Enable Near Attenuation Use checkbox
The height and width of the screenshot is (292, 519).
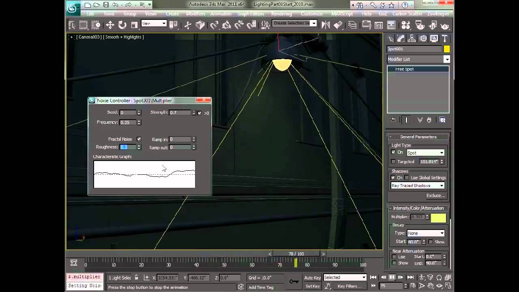click(394, 257)
